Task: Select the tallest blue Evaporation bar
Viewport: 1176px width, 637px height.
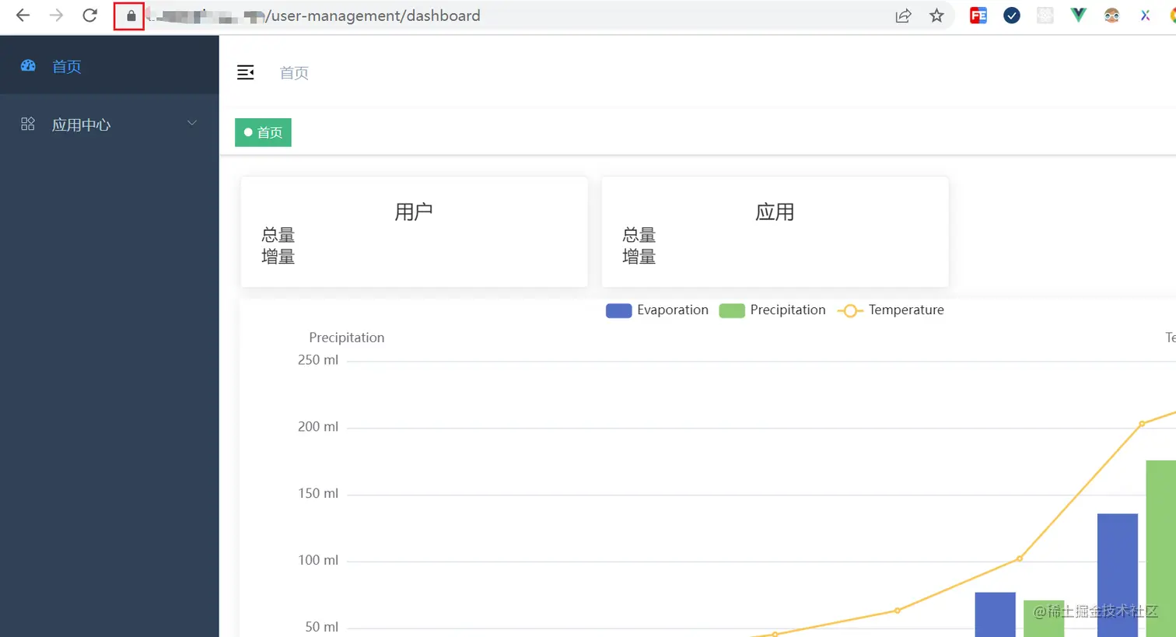Action: tap(1118, 576)
